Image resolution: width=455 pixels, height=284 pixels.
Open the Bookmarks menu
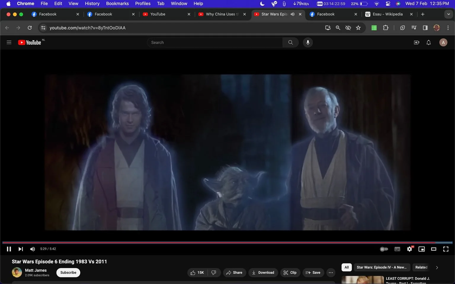click(117, 4)
